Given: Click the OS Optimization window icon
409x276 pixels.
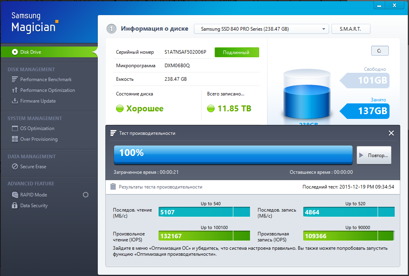Looking at the screenshot, I should [x=15, y=128].
